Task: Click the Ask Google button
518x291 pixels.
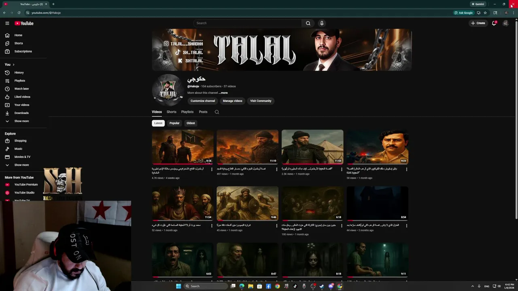Action: coord(464,13)
